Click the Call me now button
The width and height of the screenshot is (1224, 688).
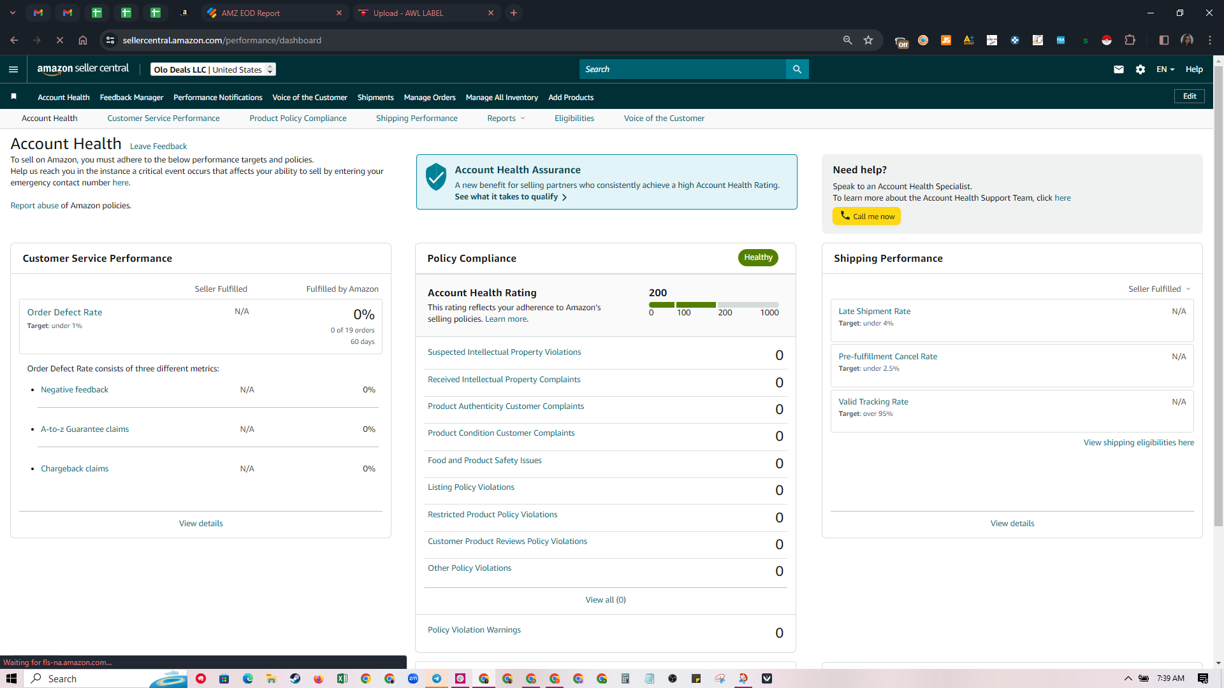867,217
